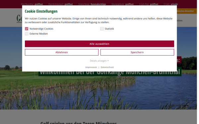Open the Impressum link
Viewport: 199px width, 124px height.
(91, 67)
